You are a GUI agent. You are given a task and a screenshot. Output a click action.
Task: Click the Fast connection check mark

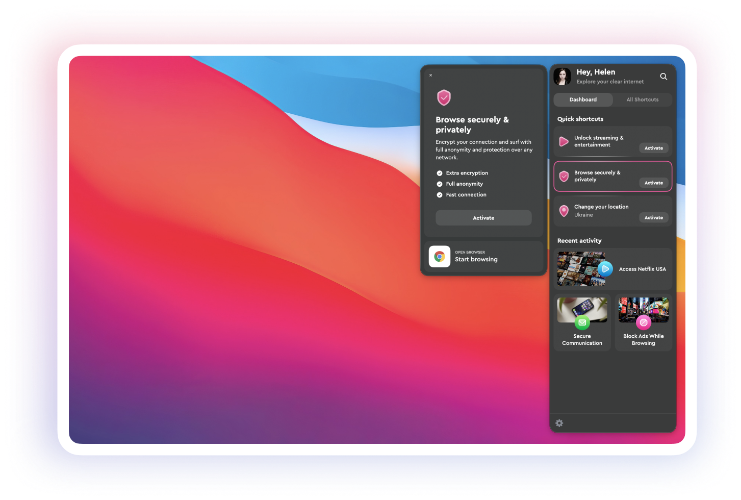coord(440,195)
